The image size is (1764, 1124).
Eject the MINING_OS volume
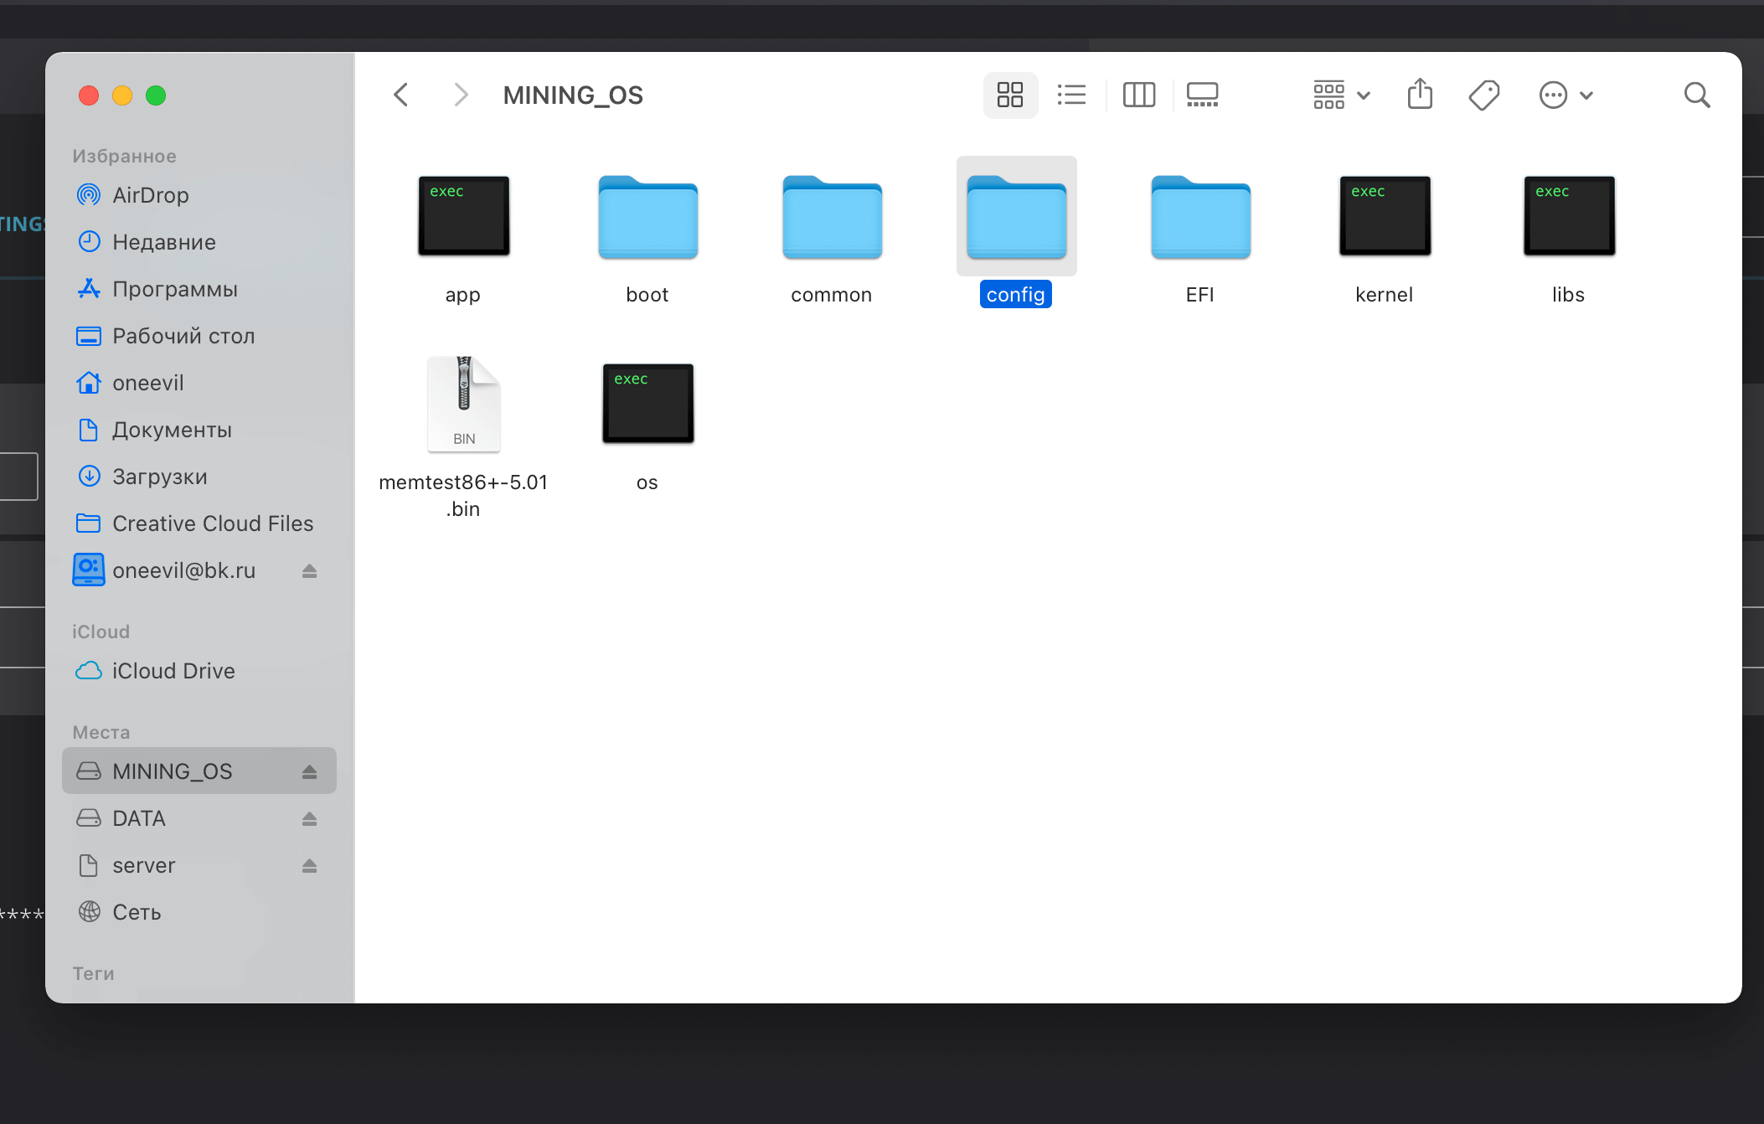click(309, 771)
